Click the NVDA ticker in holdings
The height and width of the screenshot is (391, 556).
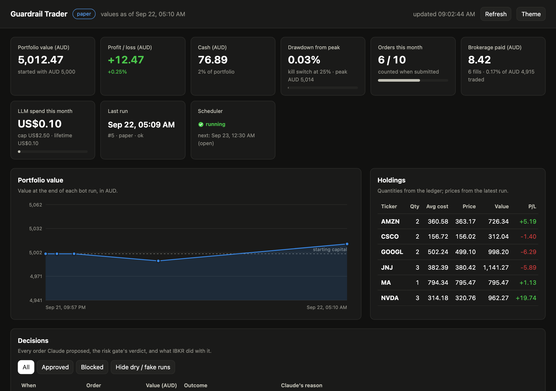click(x=390, y=298)
